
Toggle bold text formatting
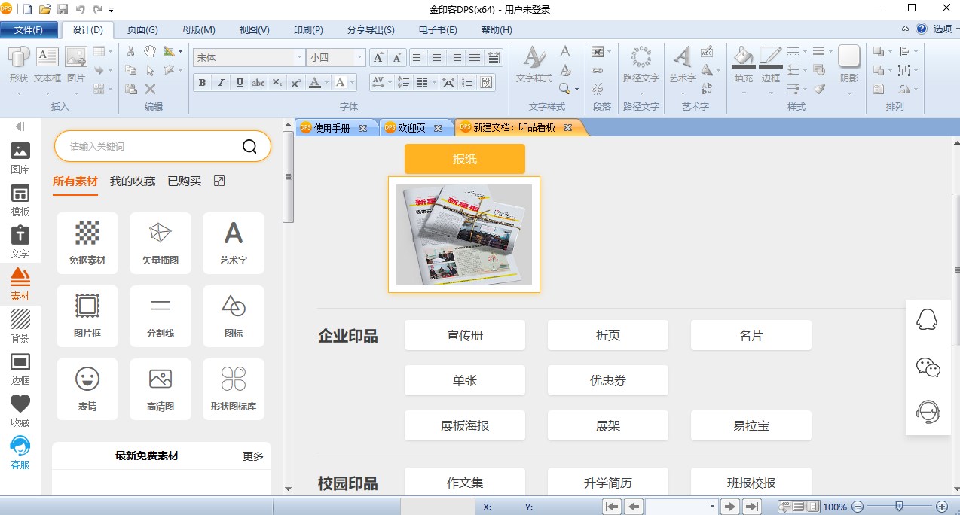click(x=202, y=83)
